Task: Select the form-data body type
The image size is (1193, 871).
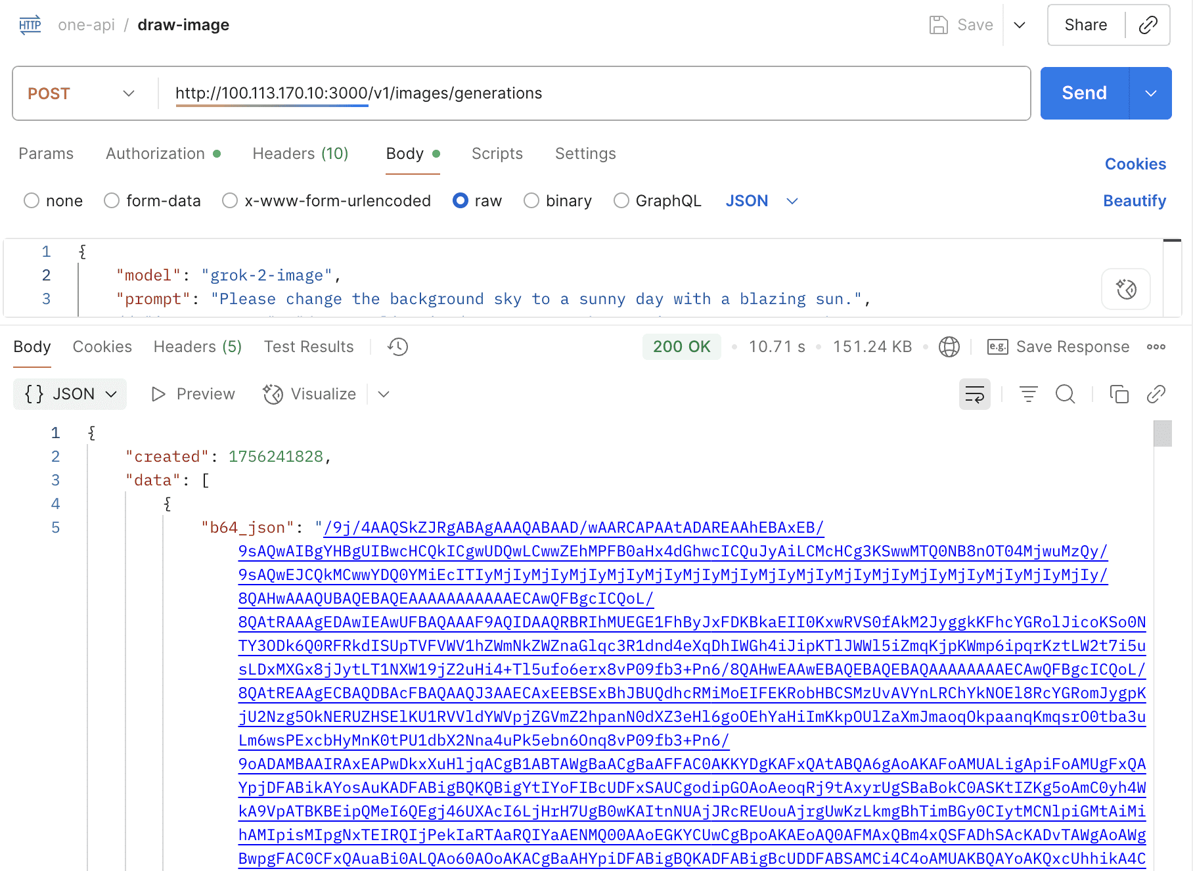Action: (112, 201)
